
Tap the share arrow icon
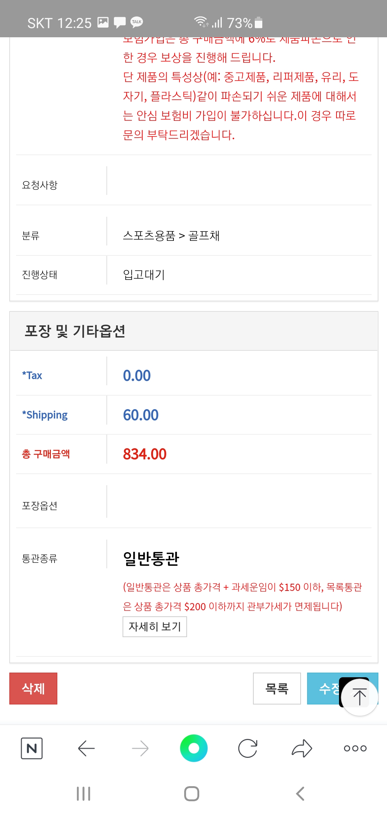(302, 748)
